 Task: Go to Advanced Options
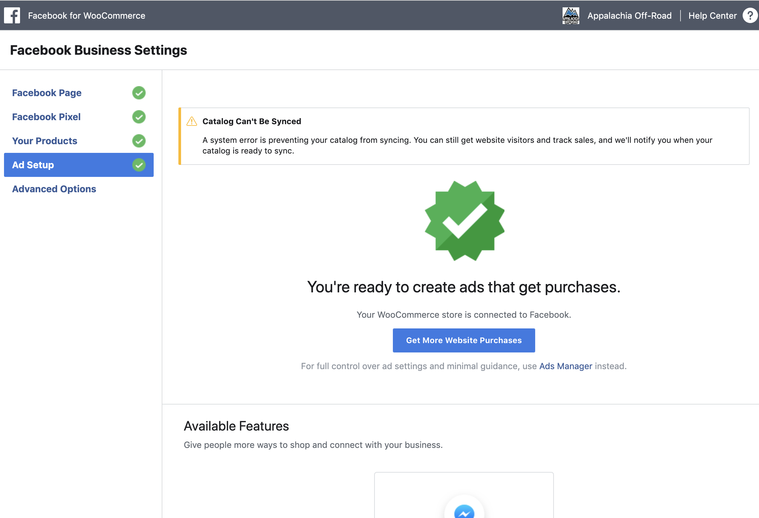(x=79, y=189)
